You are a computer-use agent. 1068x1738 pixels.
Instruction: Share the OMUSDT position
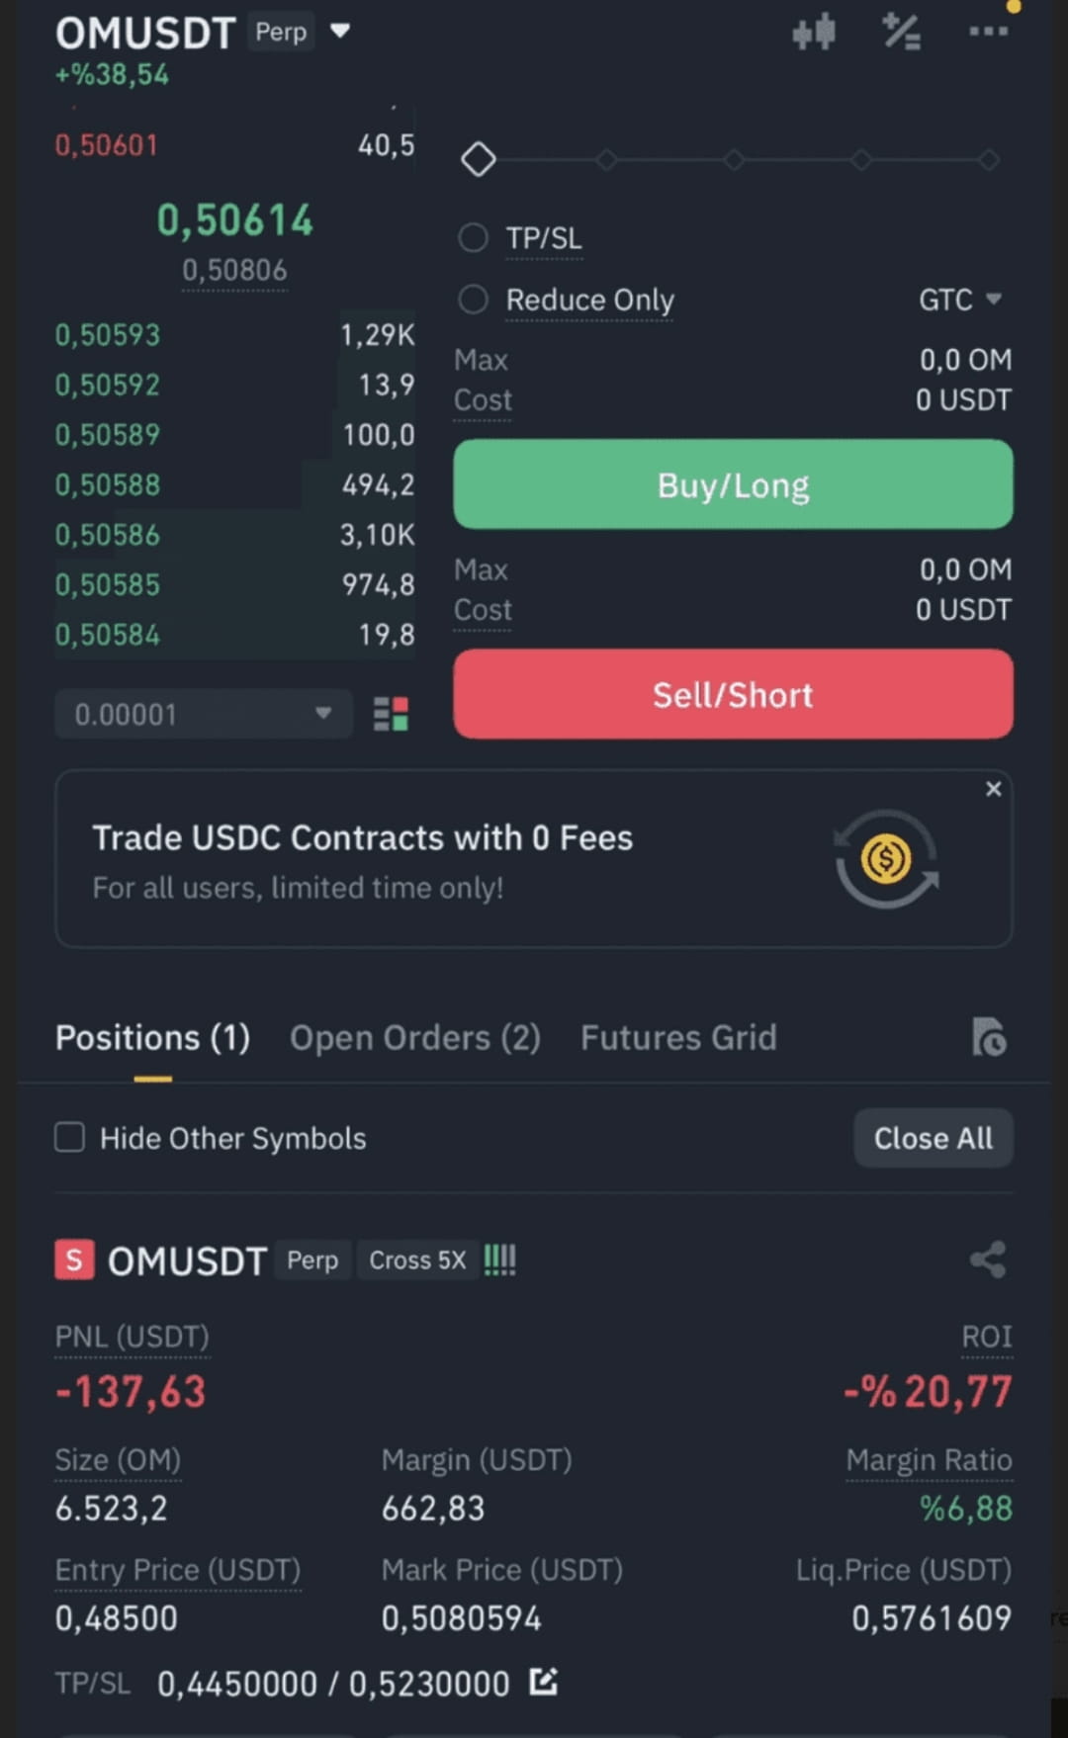click(x=988, y=1260)
